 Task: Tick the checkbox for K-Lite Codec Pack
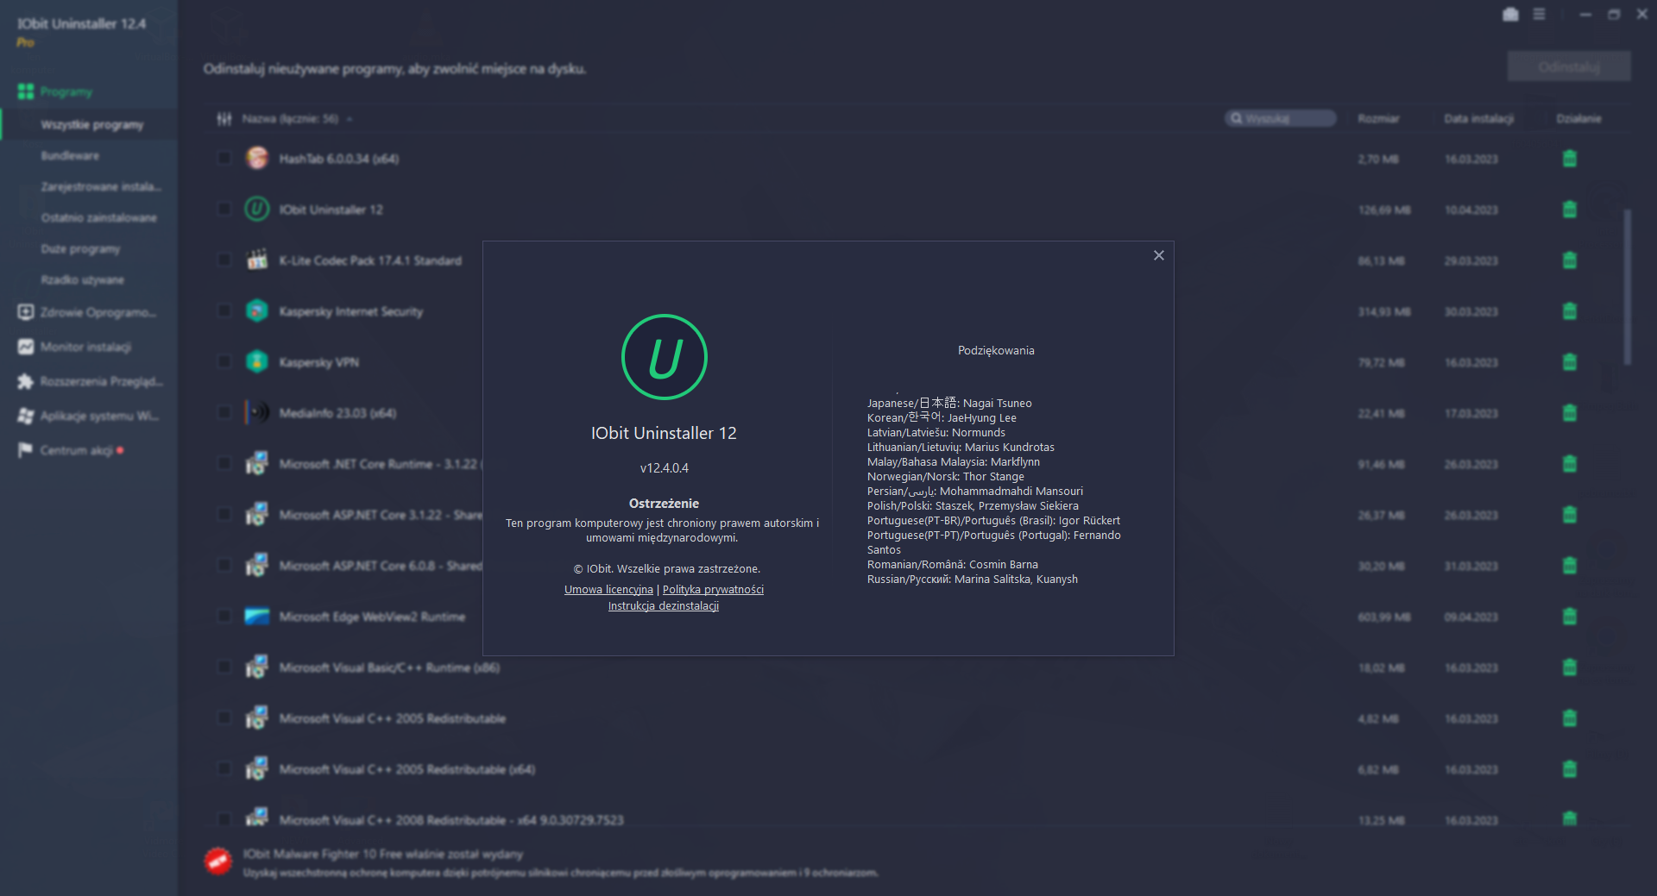(x=224, y=260)
